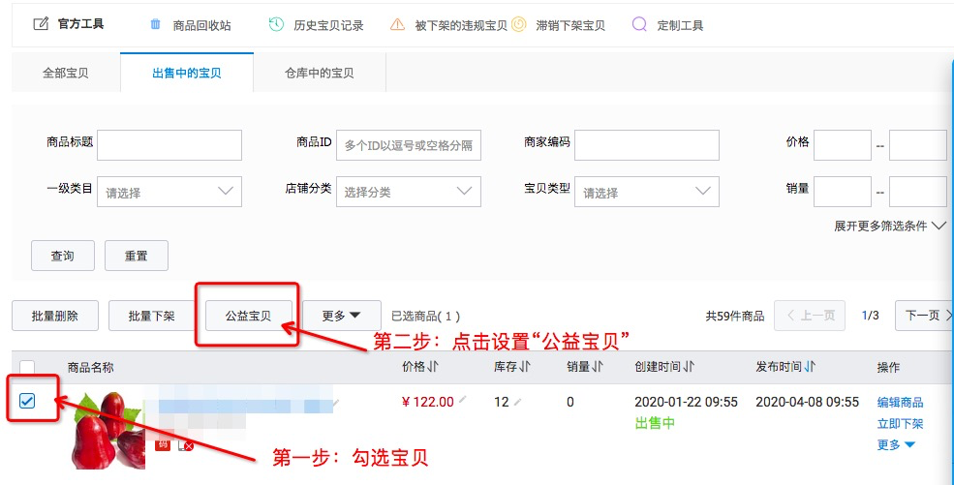Sort by 发布时间 column sort icon
Viewport: 954px width, 485px height.
[810, 367]
